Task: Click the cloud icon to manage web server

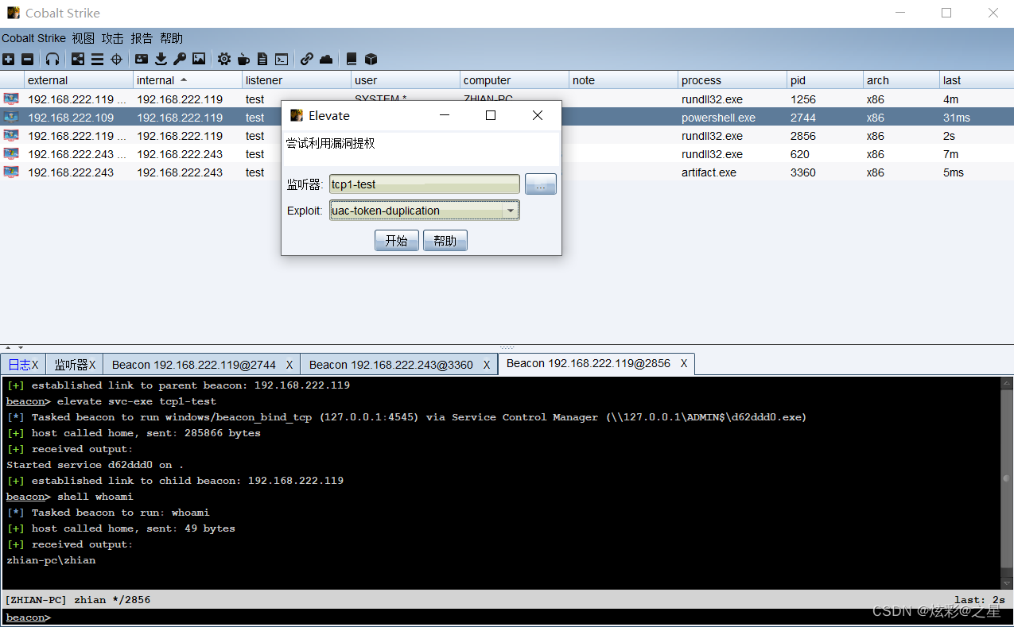Action: (x=326, y=59)
